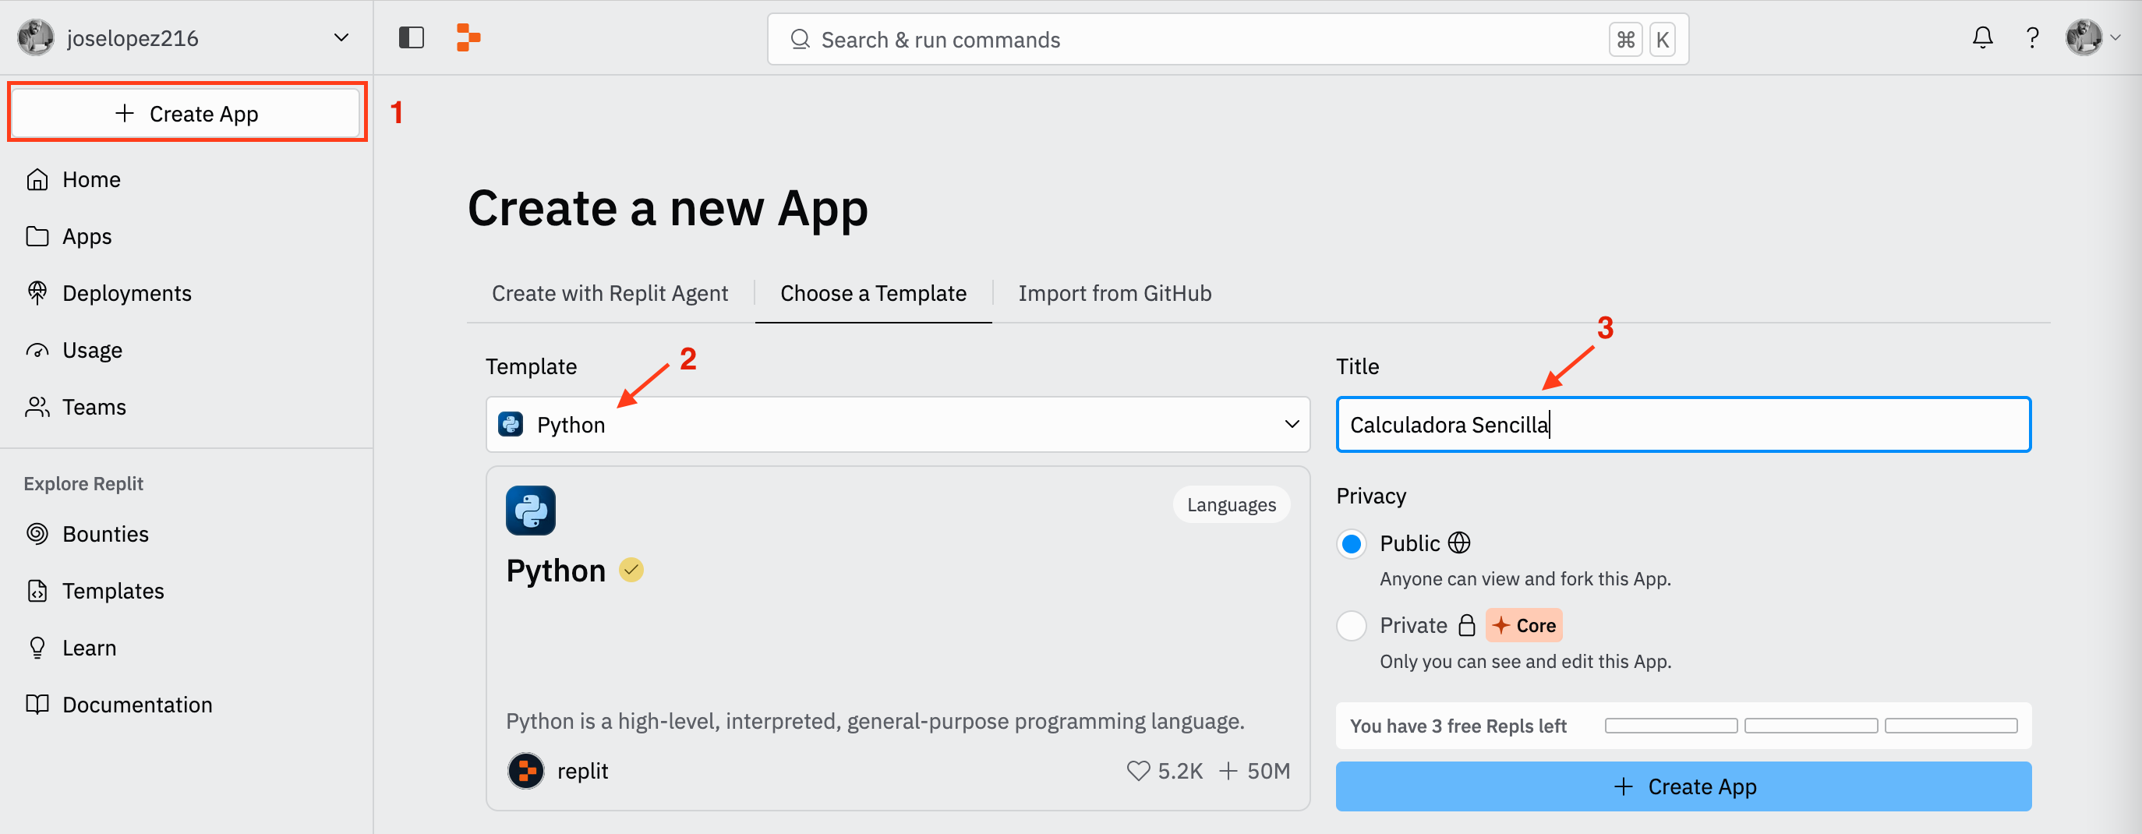Open profile avatar menu top right

[x=2091, y=38]
